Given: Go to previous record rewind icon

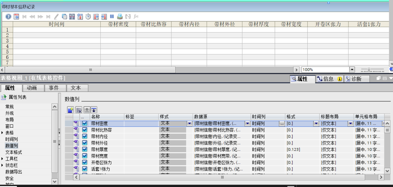Looking at the screenshot, I should [x=32, y=17].
